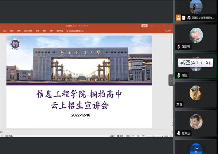Toggle the 批注 comments button in status bar
This screenshot has height=154, width=218.
(120, 136)
